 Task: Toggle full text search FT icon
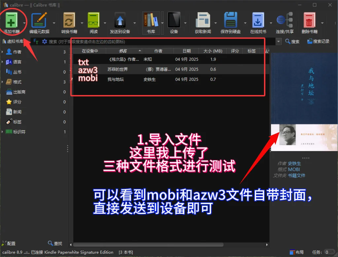(x=36, y=41)
